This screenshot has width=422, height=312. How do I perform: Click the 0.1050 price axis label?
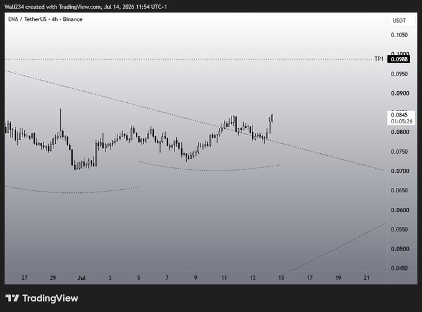[400, 35]
